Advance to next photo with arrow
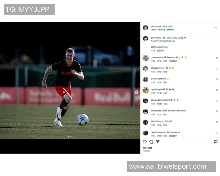The image size is (220, 176). (136, 92)
